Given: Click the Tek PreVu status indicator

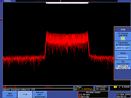Looking at the screenshot, I should coord(5,1).
